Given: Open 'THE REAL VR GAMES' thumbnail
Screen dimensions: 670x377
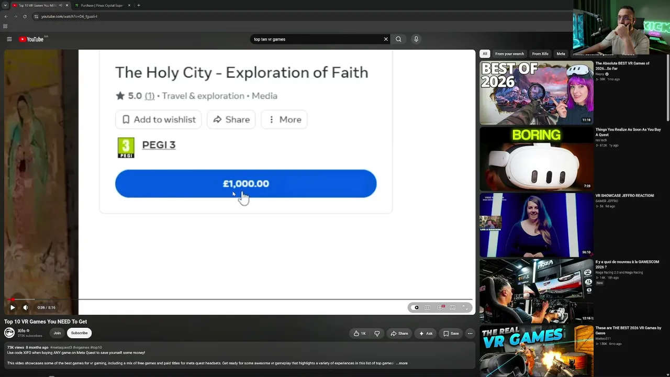Looking at the screenshot, I should pos(537,351).
